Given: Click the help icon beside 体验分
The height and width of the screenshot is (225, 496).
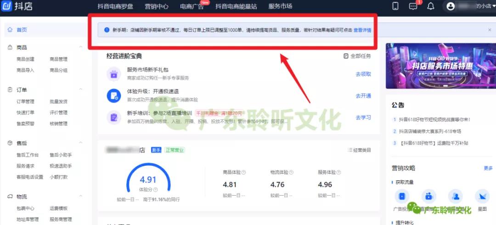Looking at the screenshot, I should tap(155, 190).
